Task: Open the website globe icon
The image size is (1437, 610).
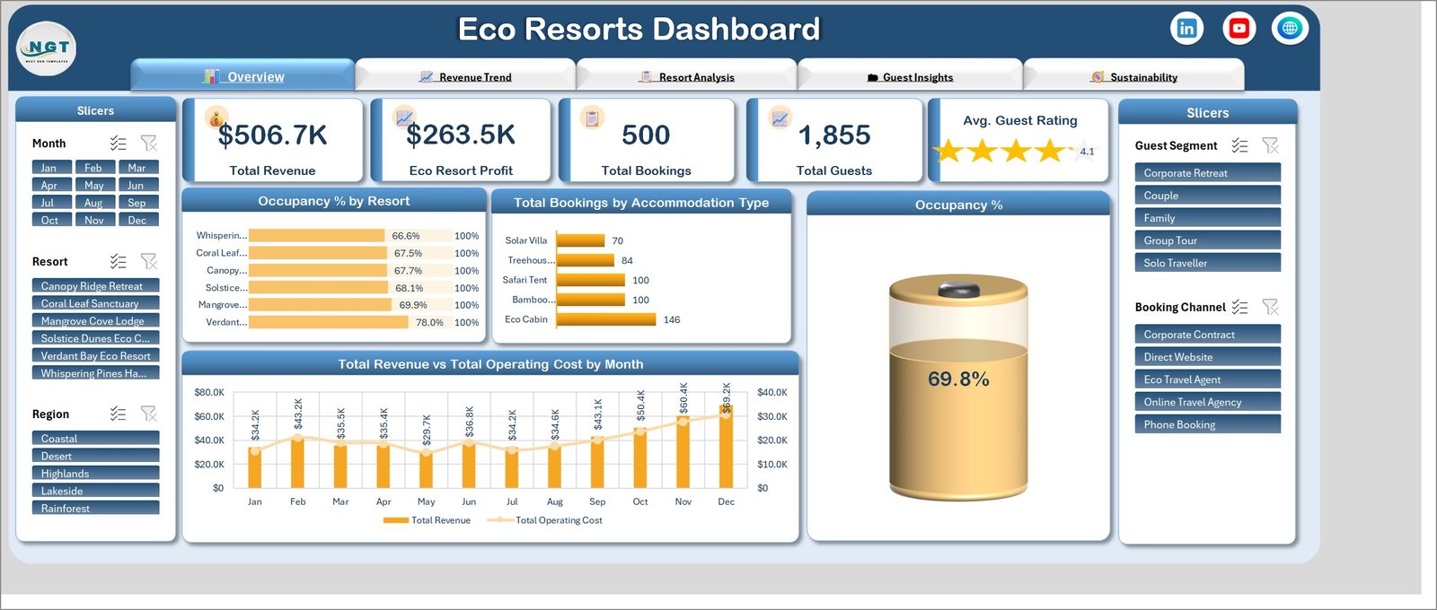Action: click(x=1290, y=29)
